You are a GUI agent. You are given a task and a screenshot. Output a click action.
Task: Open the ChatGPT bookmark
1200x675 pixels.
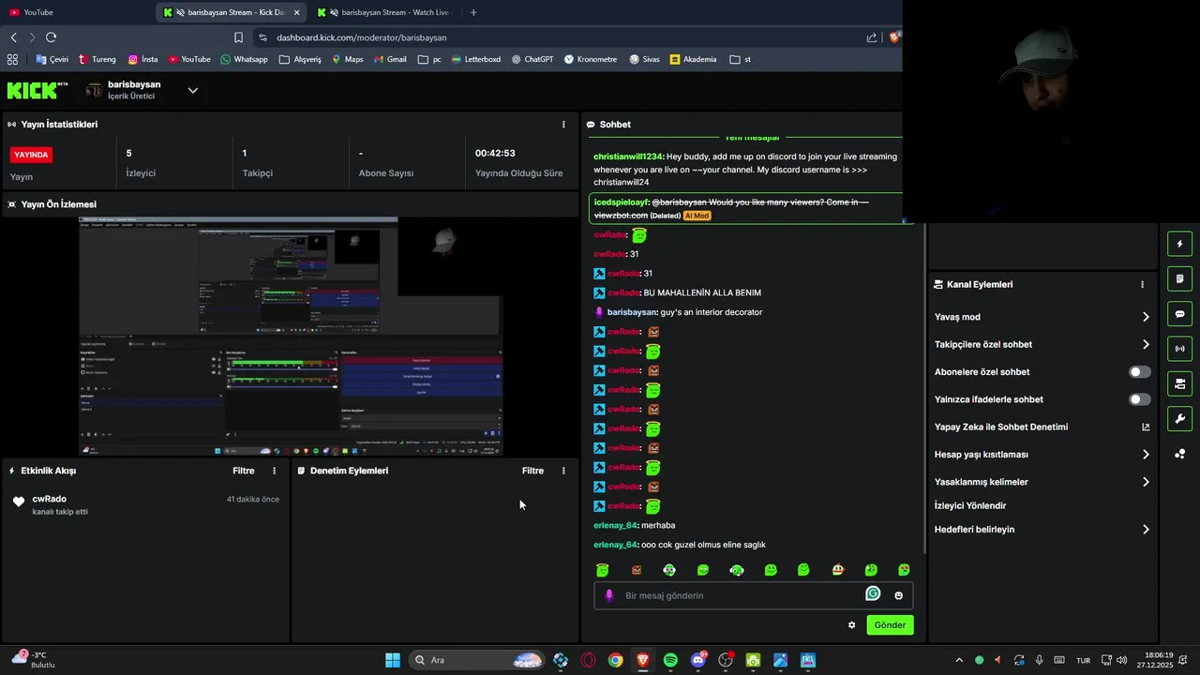pos(532,59)
